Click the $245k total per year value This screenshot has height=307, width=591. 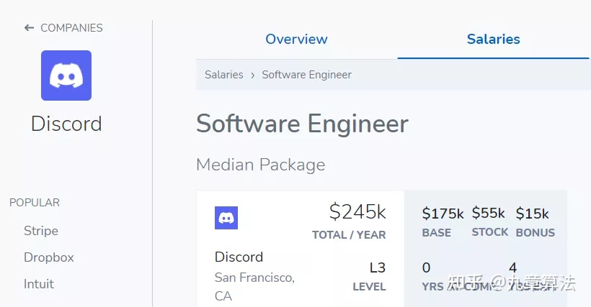coord(357,212)
